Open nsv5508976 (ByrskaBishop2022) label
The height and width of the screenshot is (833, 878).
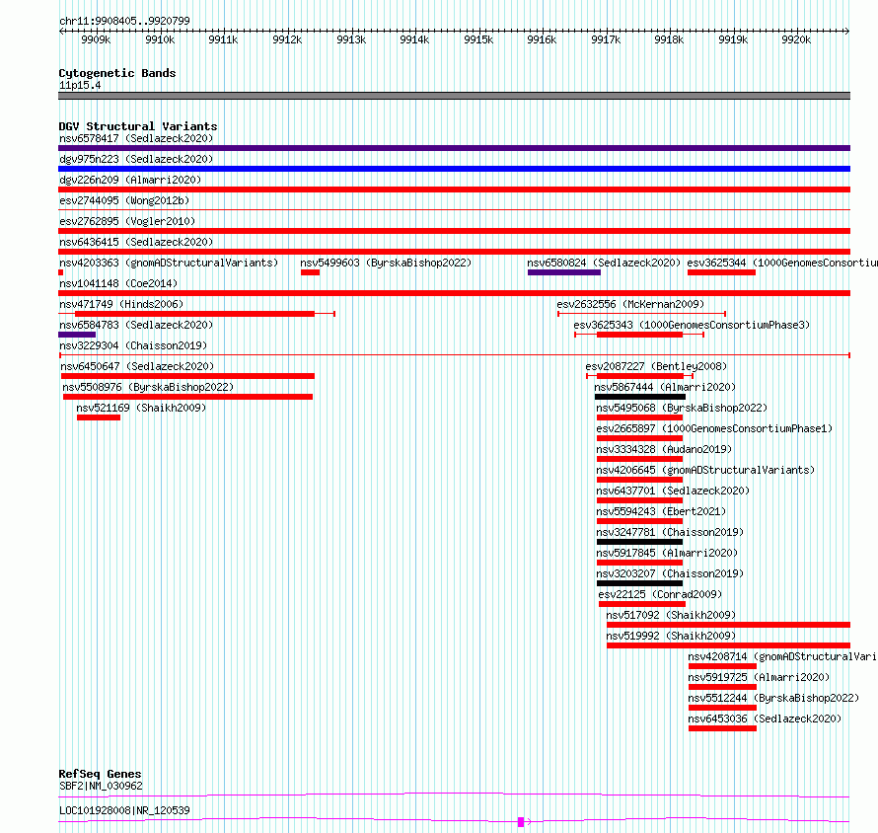148,387
